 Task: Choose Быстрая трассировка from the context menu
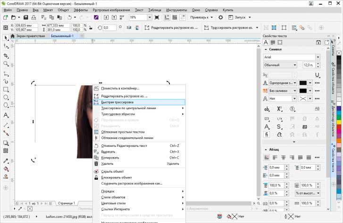[117, 102]
